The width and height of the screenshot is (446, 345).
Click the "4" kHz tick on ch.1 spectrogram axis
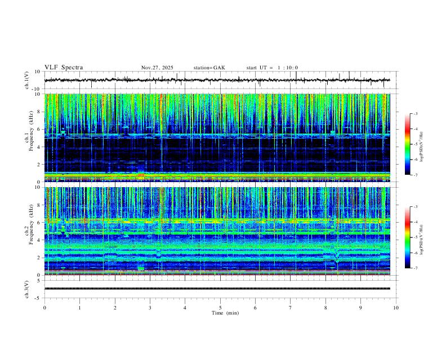point(39,147)
